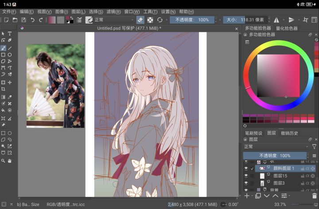Select the Polygon tool

3,61
